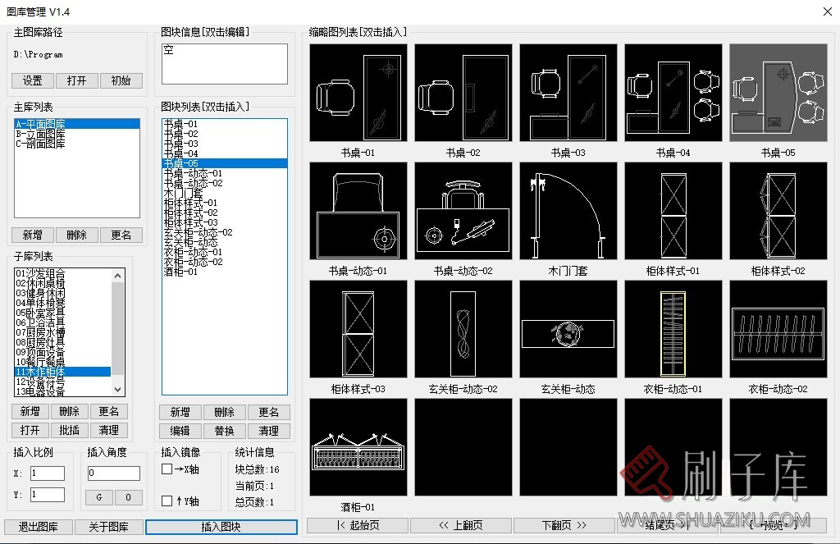Image resolution: width=840 pixels, height=544 pixels.
Task: Select the 11木作柜体 sub-library entry
Action: [x=39, y=372]
